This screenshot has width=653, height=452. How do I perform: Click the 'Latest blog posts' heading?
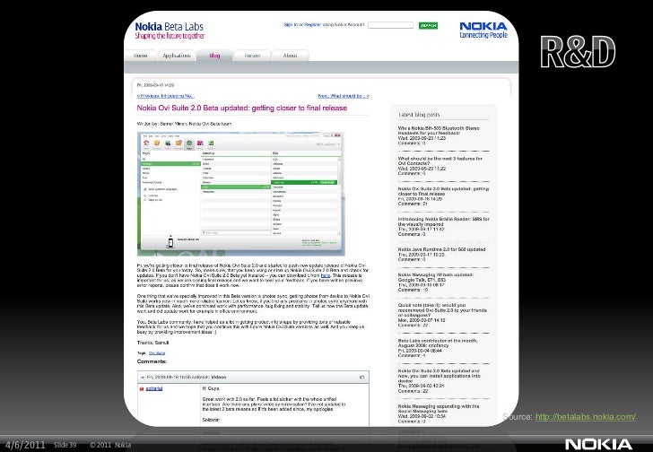point(419,115)
